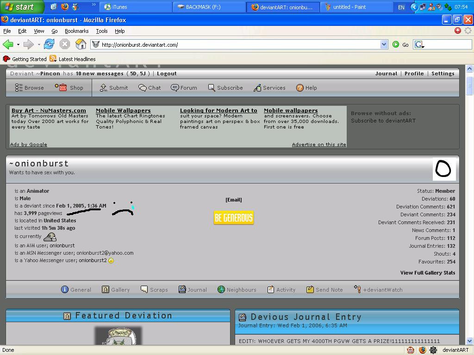The image size is (474, 355).
Task: Click the Send Note icon
Action: click(x=310, y=289)
